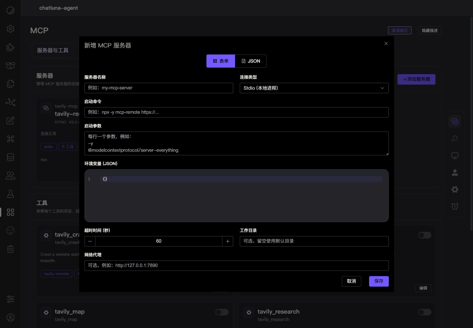
Task: Click the tavily-remote tag
Action: 56,274
